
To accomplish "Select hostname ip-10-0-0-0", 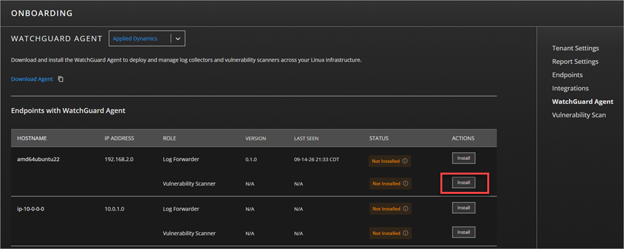I will (x=31, y=209).
